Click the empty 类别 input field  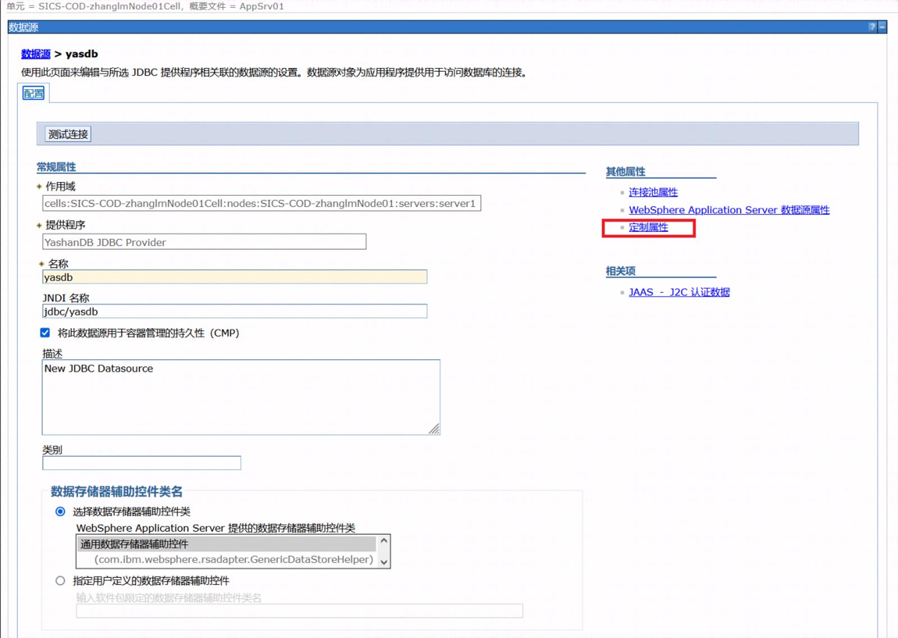point(141,463)
